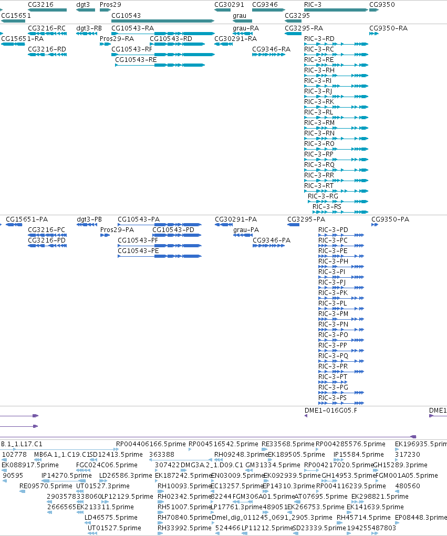Click transcript dgt3-RB
The width and height of the screenshot is (447, 536).
[89, 28]
